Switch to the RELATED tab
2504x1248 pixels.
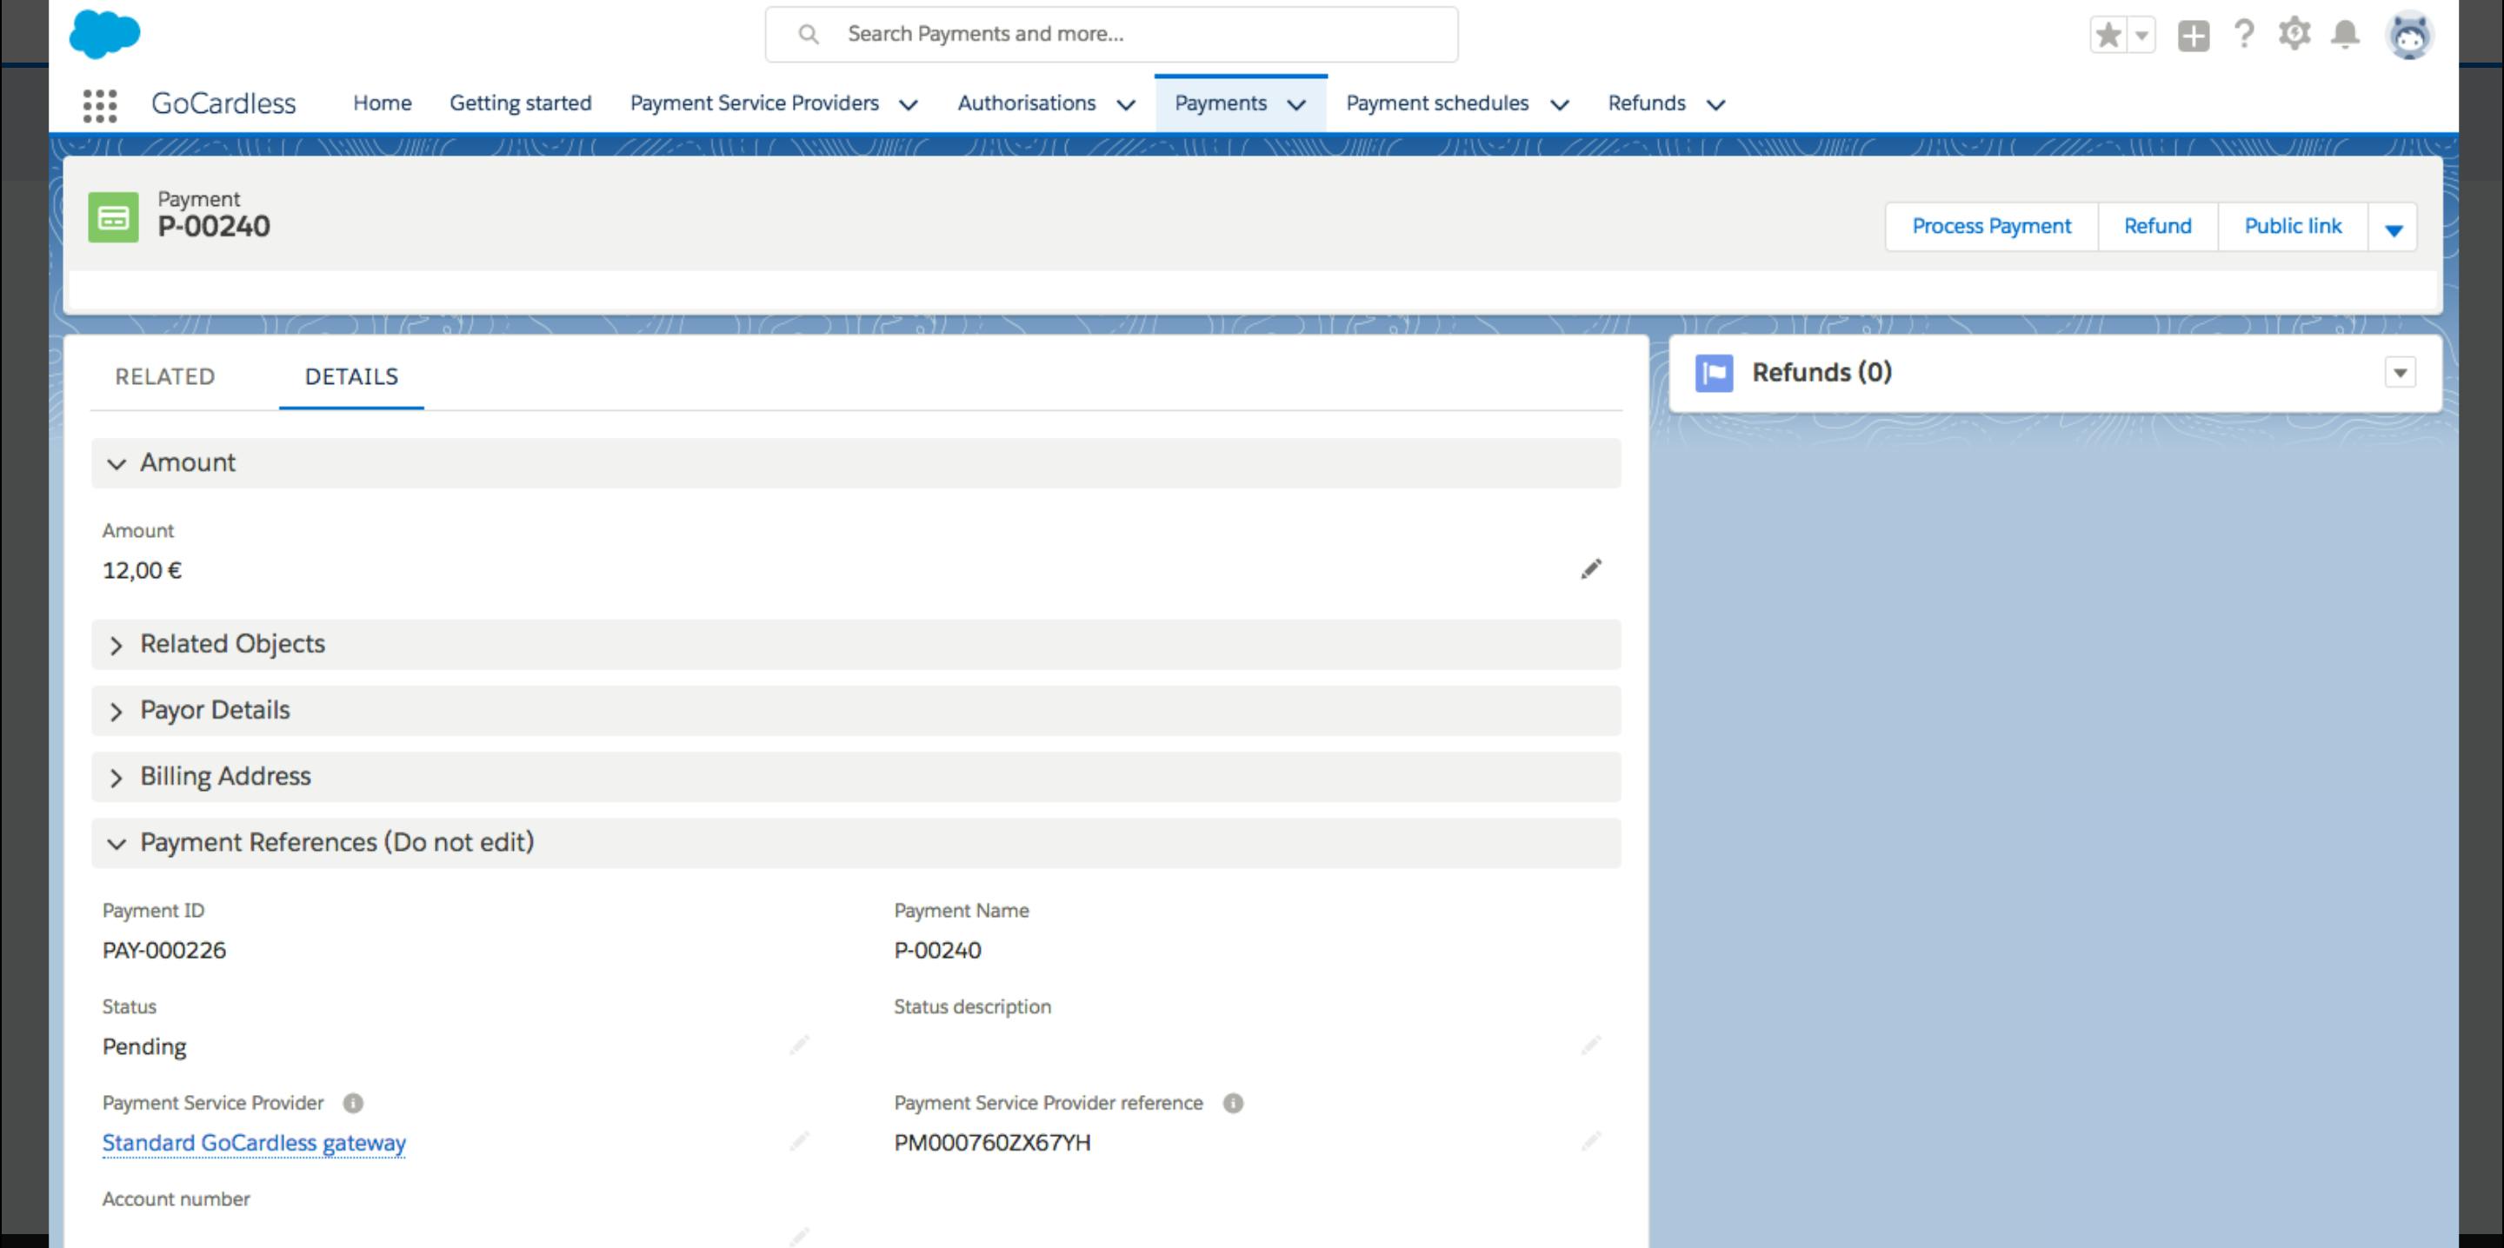(x=164, y=377)
